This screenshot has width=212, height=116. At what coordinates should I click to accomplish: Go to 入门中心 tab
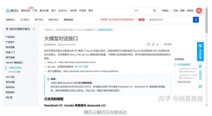24,20
